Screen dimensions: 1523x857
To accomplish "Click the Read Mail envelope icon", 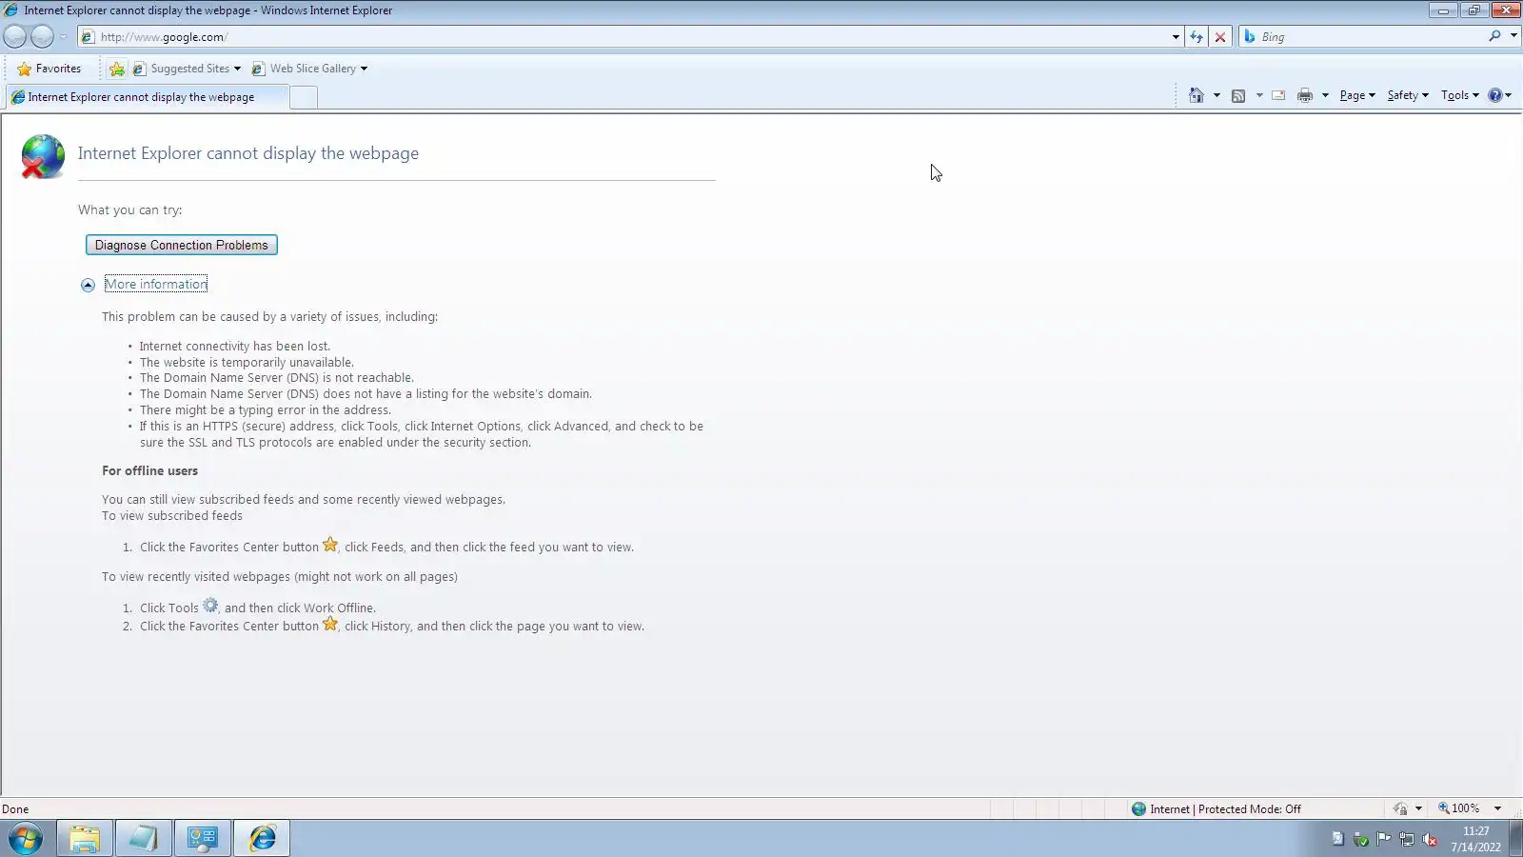I will pos(1278,95).
